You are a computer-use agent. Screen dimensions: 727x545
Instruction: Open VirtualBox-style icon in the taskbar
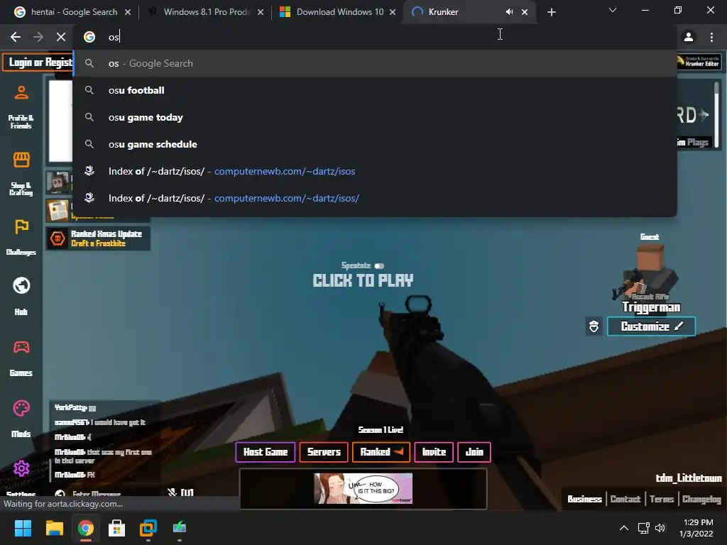(148, 528)
